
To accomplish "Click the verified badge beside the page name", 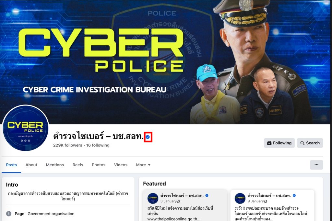I will [x=148, y=137].
